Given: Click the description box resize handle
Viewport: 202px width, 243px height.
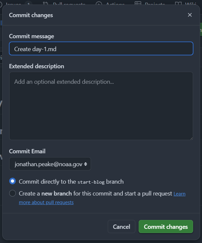Looking at the screenshot, I should [x=191, y=138].
